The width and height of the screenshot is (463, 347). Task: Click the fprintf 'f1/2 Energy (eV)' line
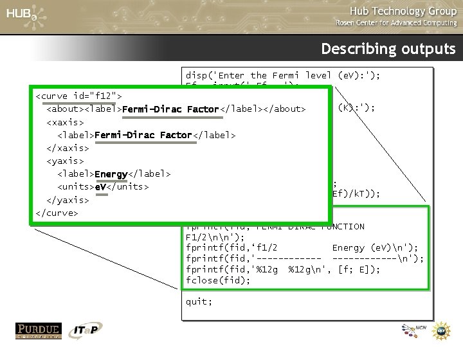302,248
